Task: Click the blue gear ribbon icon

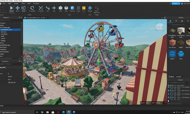Action: (x=90, y=9)
